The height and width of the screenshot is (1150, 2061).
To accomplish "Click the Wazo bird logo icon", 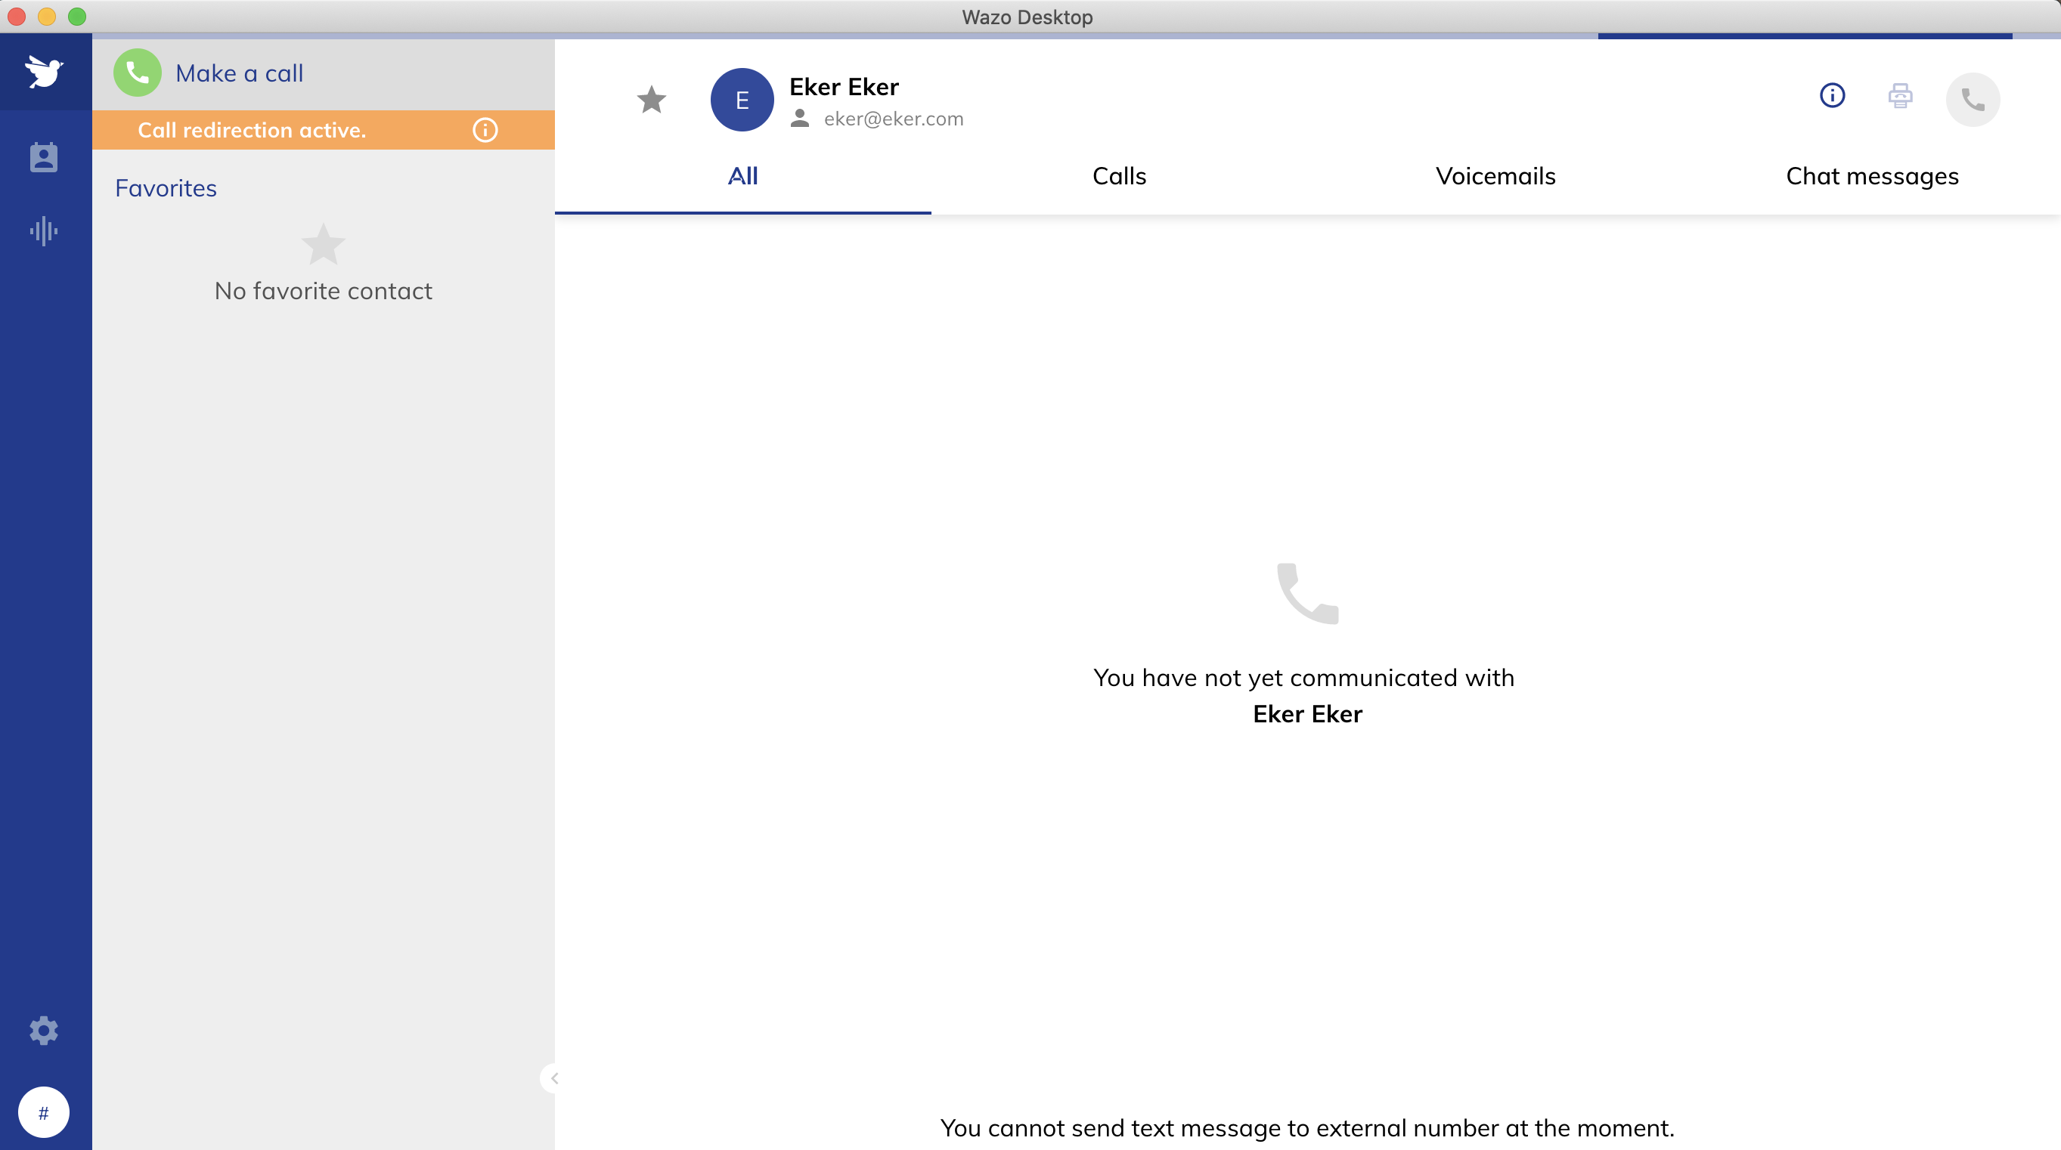I will coord(44,72).
